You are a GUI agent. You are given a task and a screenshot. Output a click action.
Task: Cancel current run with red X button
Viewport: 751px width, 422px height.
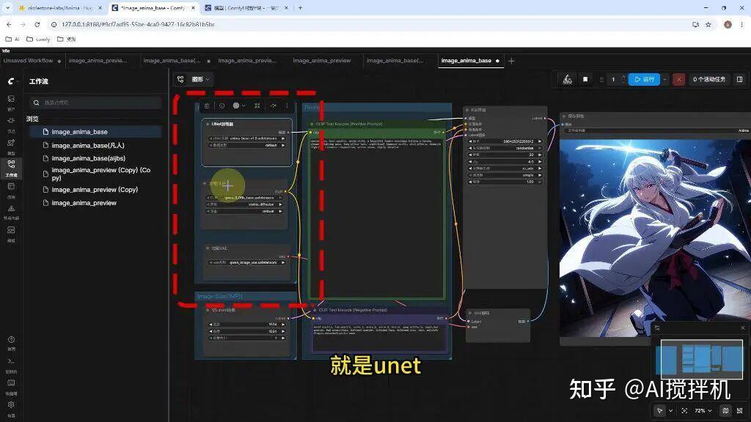point(678,79)
